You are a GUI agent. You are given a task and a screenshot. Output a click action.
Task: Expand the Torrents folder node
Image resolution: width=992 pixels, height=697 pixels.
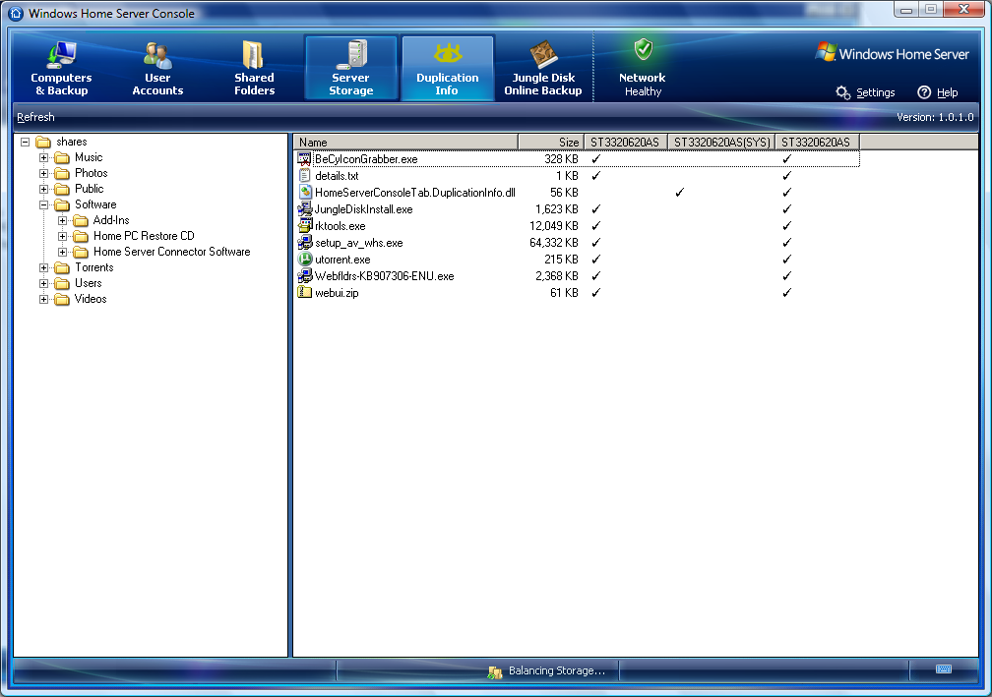43,268
